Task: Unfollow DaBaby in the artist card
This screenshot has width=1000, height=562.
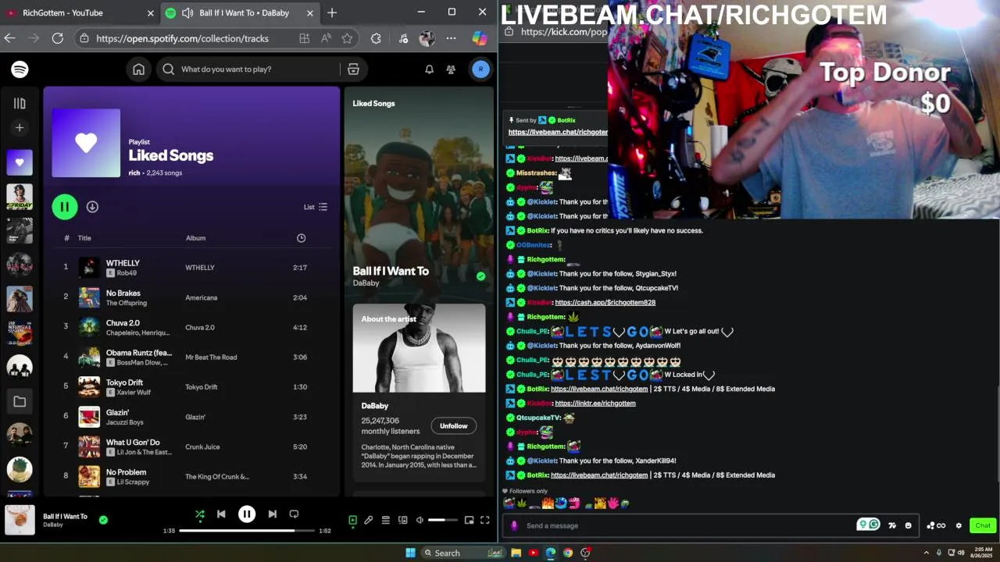Action: click(453, 426)
